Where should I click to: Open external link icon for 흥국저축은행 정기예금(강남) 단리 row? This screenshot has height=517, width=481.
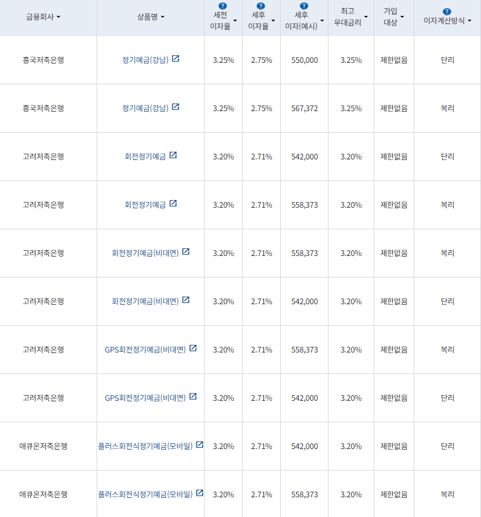(175, 58)
